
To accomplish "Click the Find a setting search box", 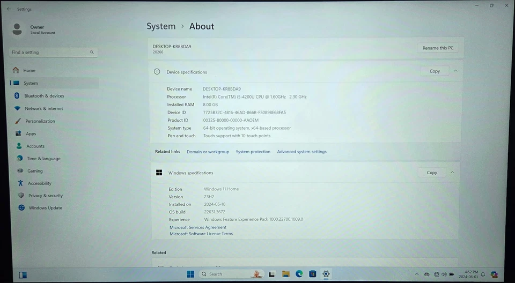I will click(x=53, y=52).
